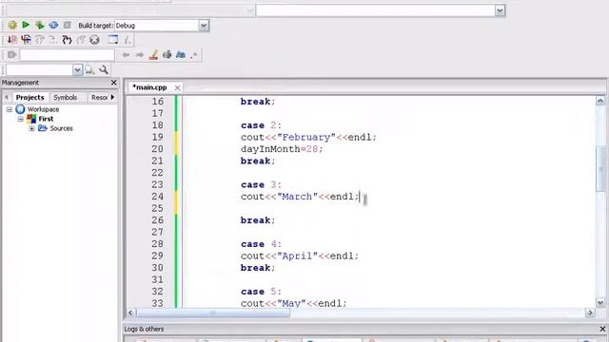Viewport: 609px width, 342px height.
Task: Open the ThreadSearch options icon
Action: click(89, 69)
